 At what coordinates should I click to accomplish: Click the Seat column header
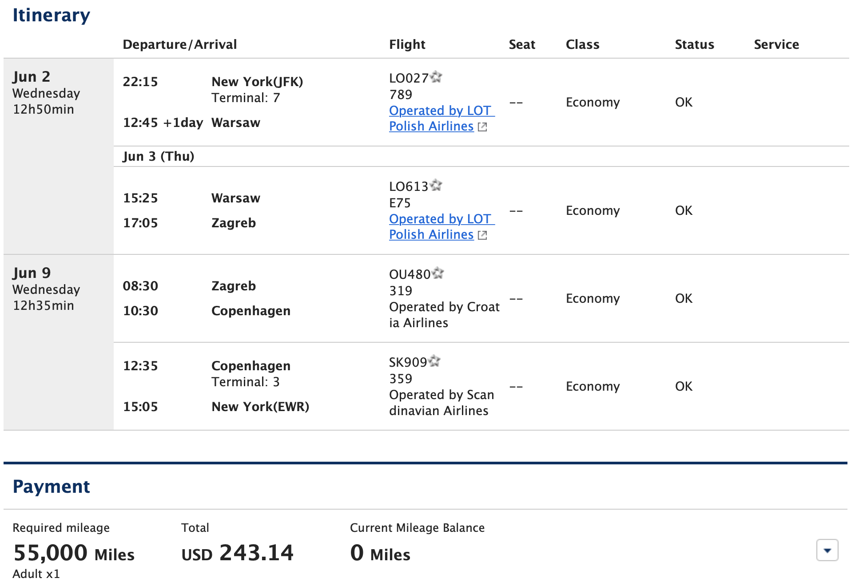point(522,44)
